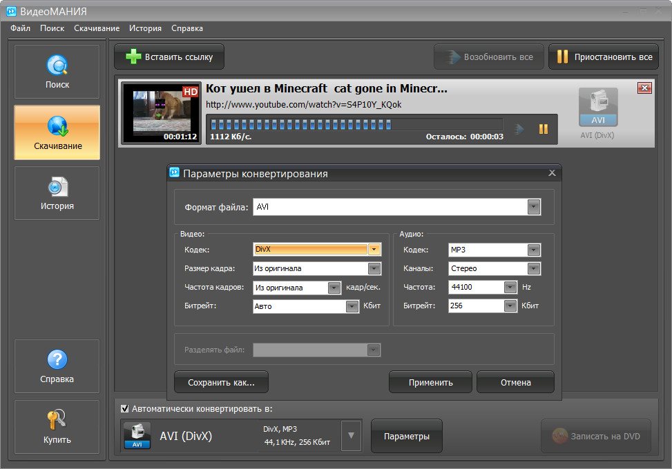Expand the AVI (DivX) preset dropdown arrow

pyautogui.click(x=351, y=436)
